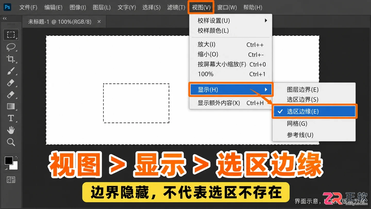Choose the Gradient tool
Viewport: 371px width, 209px height.
11,106
